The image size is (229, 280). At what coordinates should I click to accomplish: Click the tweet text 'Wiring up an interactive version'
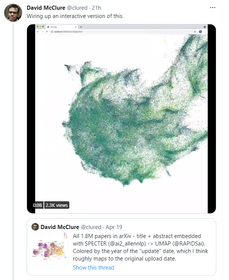pos(75,16)
